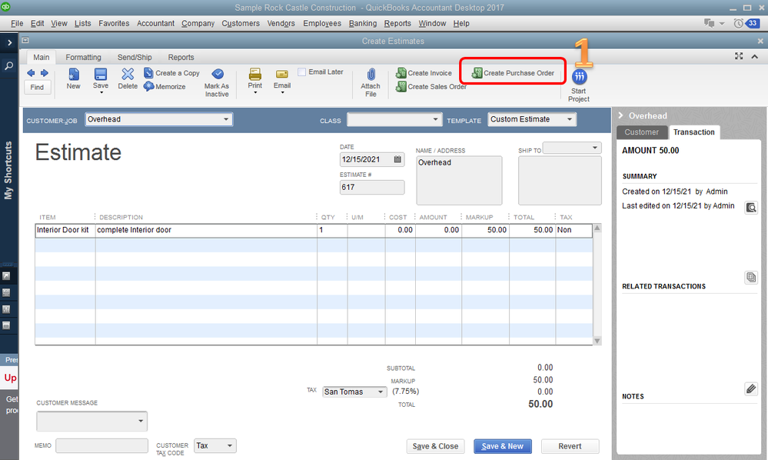Click the full-screen expand icon

pos(739,56)
